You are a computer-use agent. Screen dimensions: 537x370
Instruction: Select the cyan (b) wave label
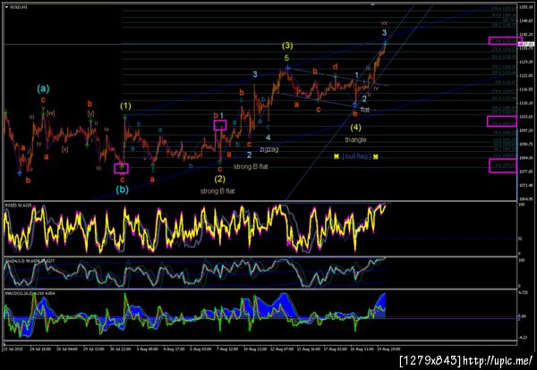pos(123,189)
